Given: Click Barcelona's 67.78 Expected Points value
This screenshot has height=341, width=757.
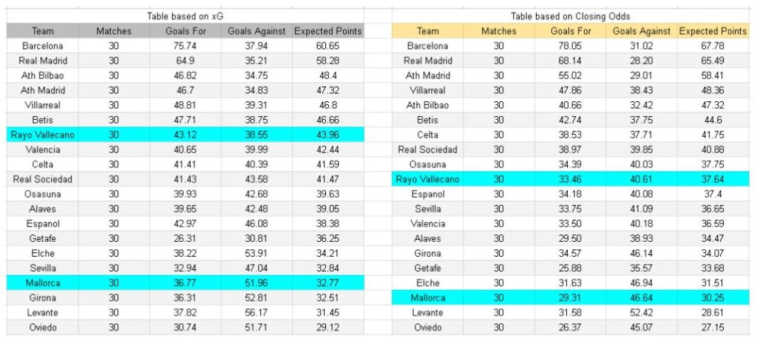Looking at the screenshot, I should pyautogui.click(x=713, y=46).
